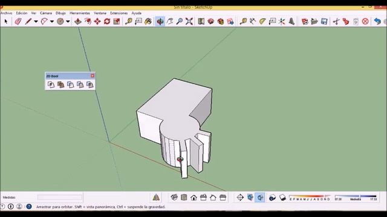The image size is (387, 217).
Task: Click first 2D Bool toolbar icon
Action: [x=51, y=84]
